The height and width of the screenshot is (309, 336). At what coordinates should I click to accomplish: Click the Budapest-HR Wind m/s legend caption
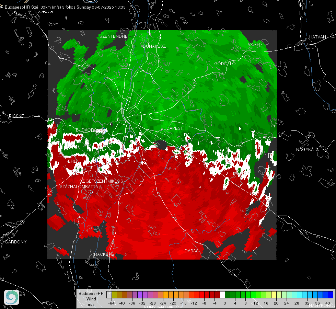91,299
